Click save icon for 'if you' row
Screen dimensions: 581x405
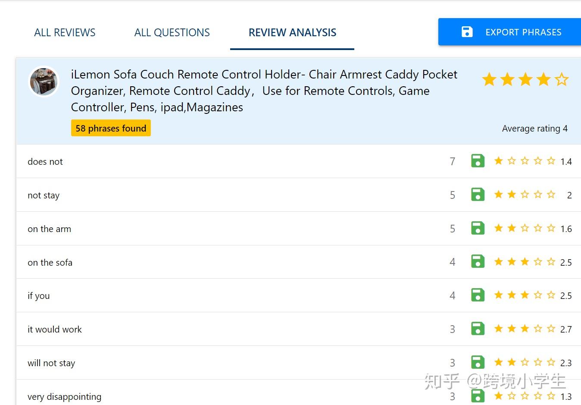tap(478, 295)
